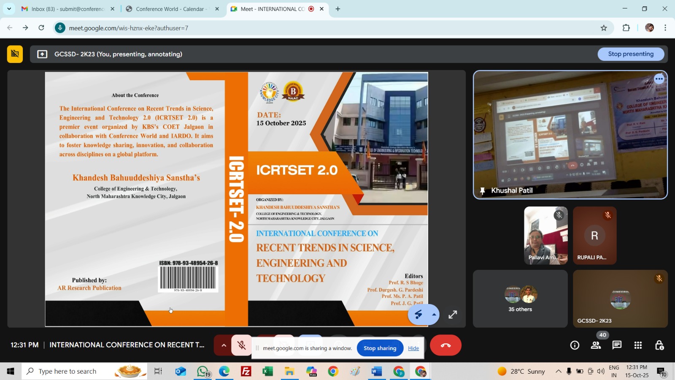Open the chat with everyone panel
This screenshot has height=380, width=675.
click(x=617, y=345)
